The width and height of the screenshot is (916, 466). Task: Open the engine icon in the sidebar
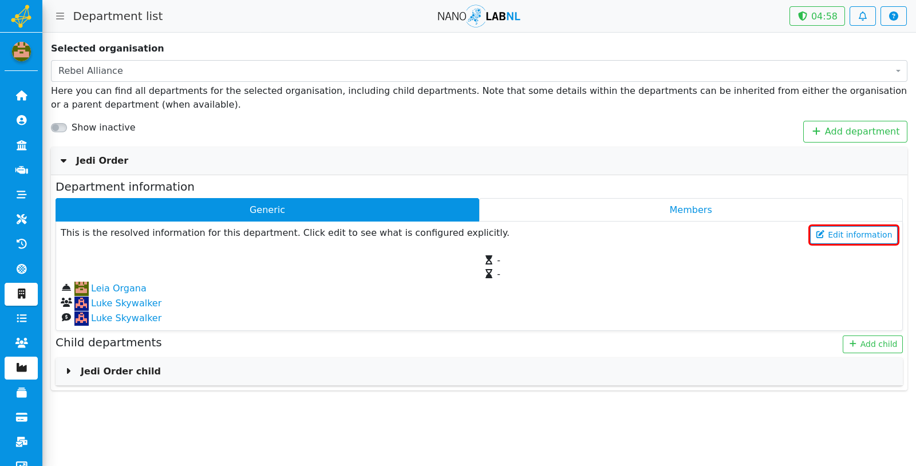point(21,170)
